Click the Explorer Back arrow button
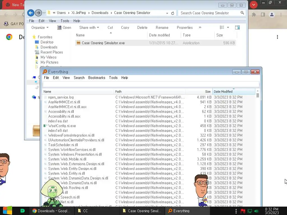The width and height of the screenshot is (287, 215). 31,13
